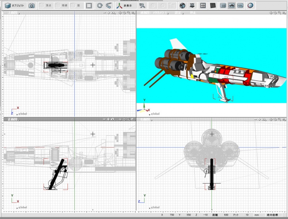
Task: Open the 右面図 view-type dropdown
Action: (146, 119)
